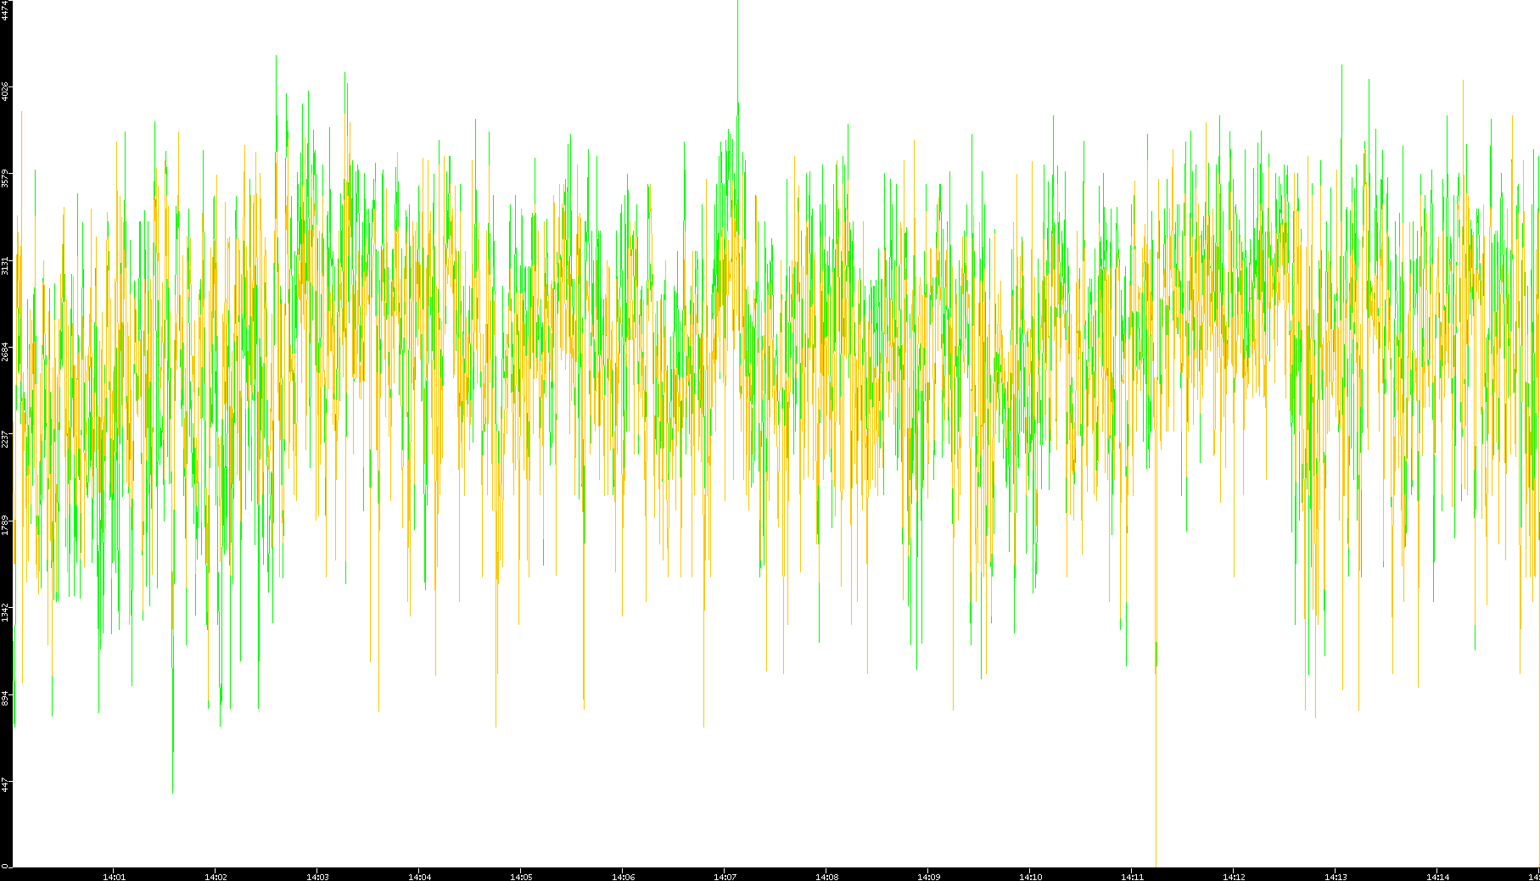Select the 1342 vertical axis label
Viewport: 1540px width, 881px height.
click(5, 611)
